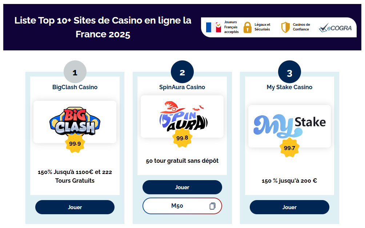Click the number 3 ranking badge
365x228 pixels.
(x=289, y=71)
